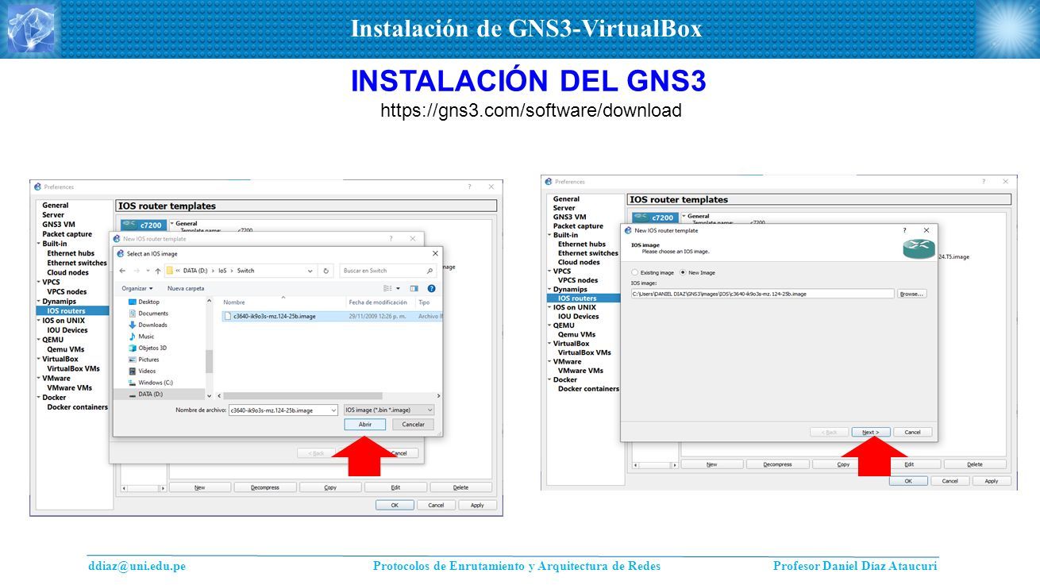
Task: Click the view mode icon in the file dialog toolbar
Action: point(387,288)
